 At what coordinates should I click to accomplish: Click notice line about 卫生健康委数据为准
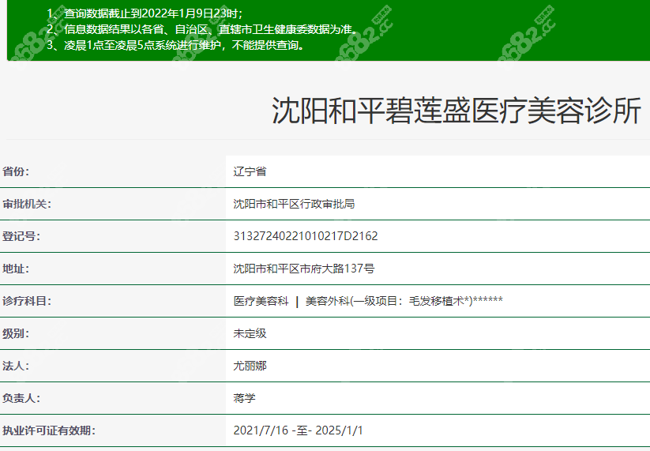202,29
